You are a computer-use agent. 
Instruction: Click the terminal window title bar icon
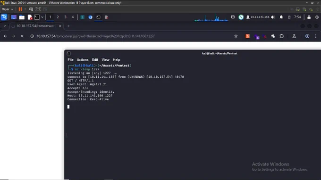(68, 53)
